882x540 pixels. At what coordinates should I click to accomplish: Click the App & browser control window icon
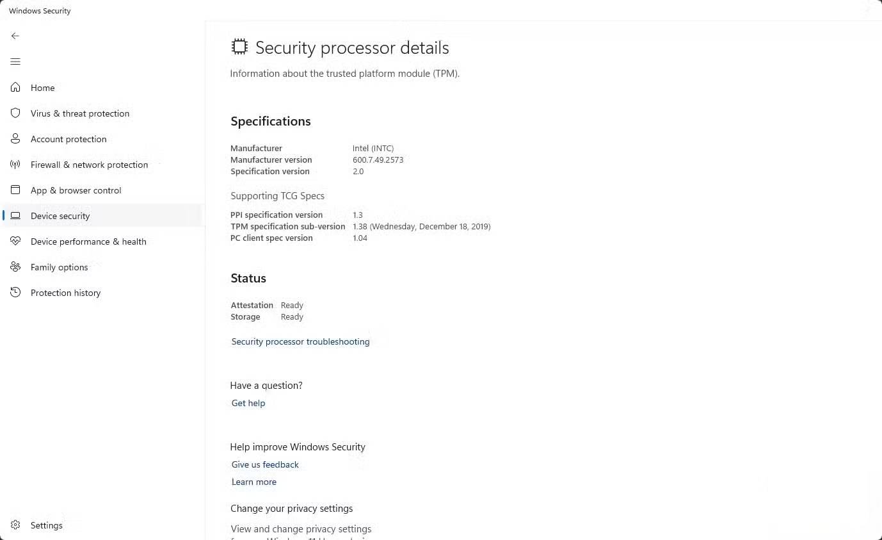15,190
